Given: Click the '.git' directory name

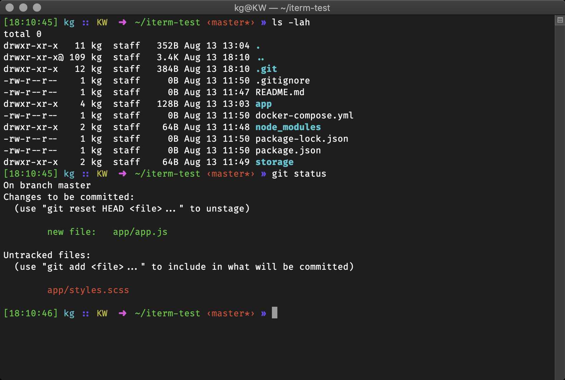Looking at the screenshot, I should pos(266,69).
